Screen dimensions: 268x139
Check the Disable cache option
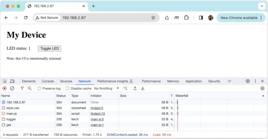point(68,88)
